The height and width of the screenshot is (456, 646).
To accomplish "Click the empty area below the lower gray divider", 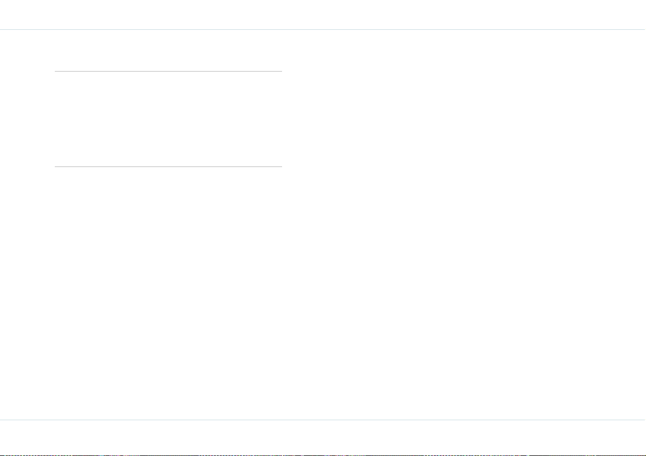I will click(168, 293).
